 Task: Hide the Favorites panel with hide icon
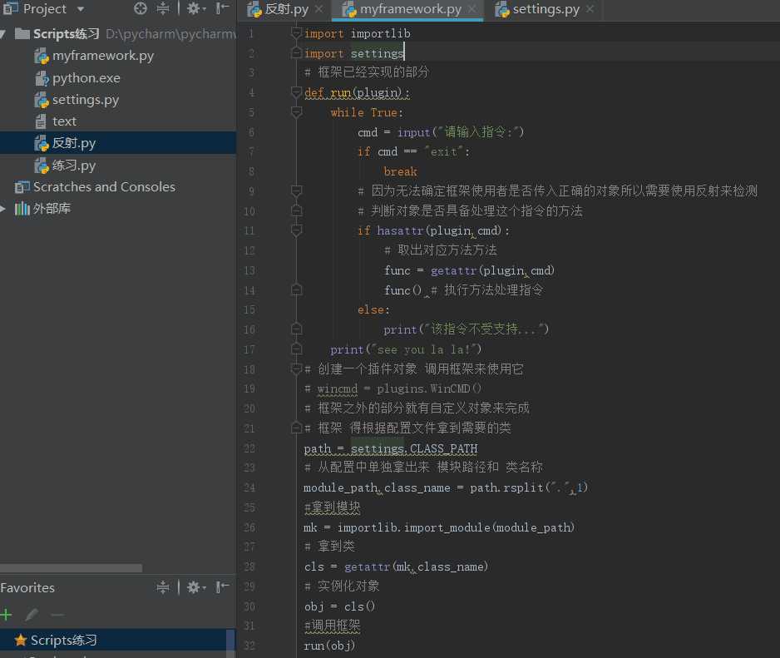click(x=222, y=587)
